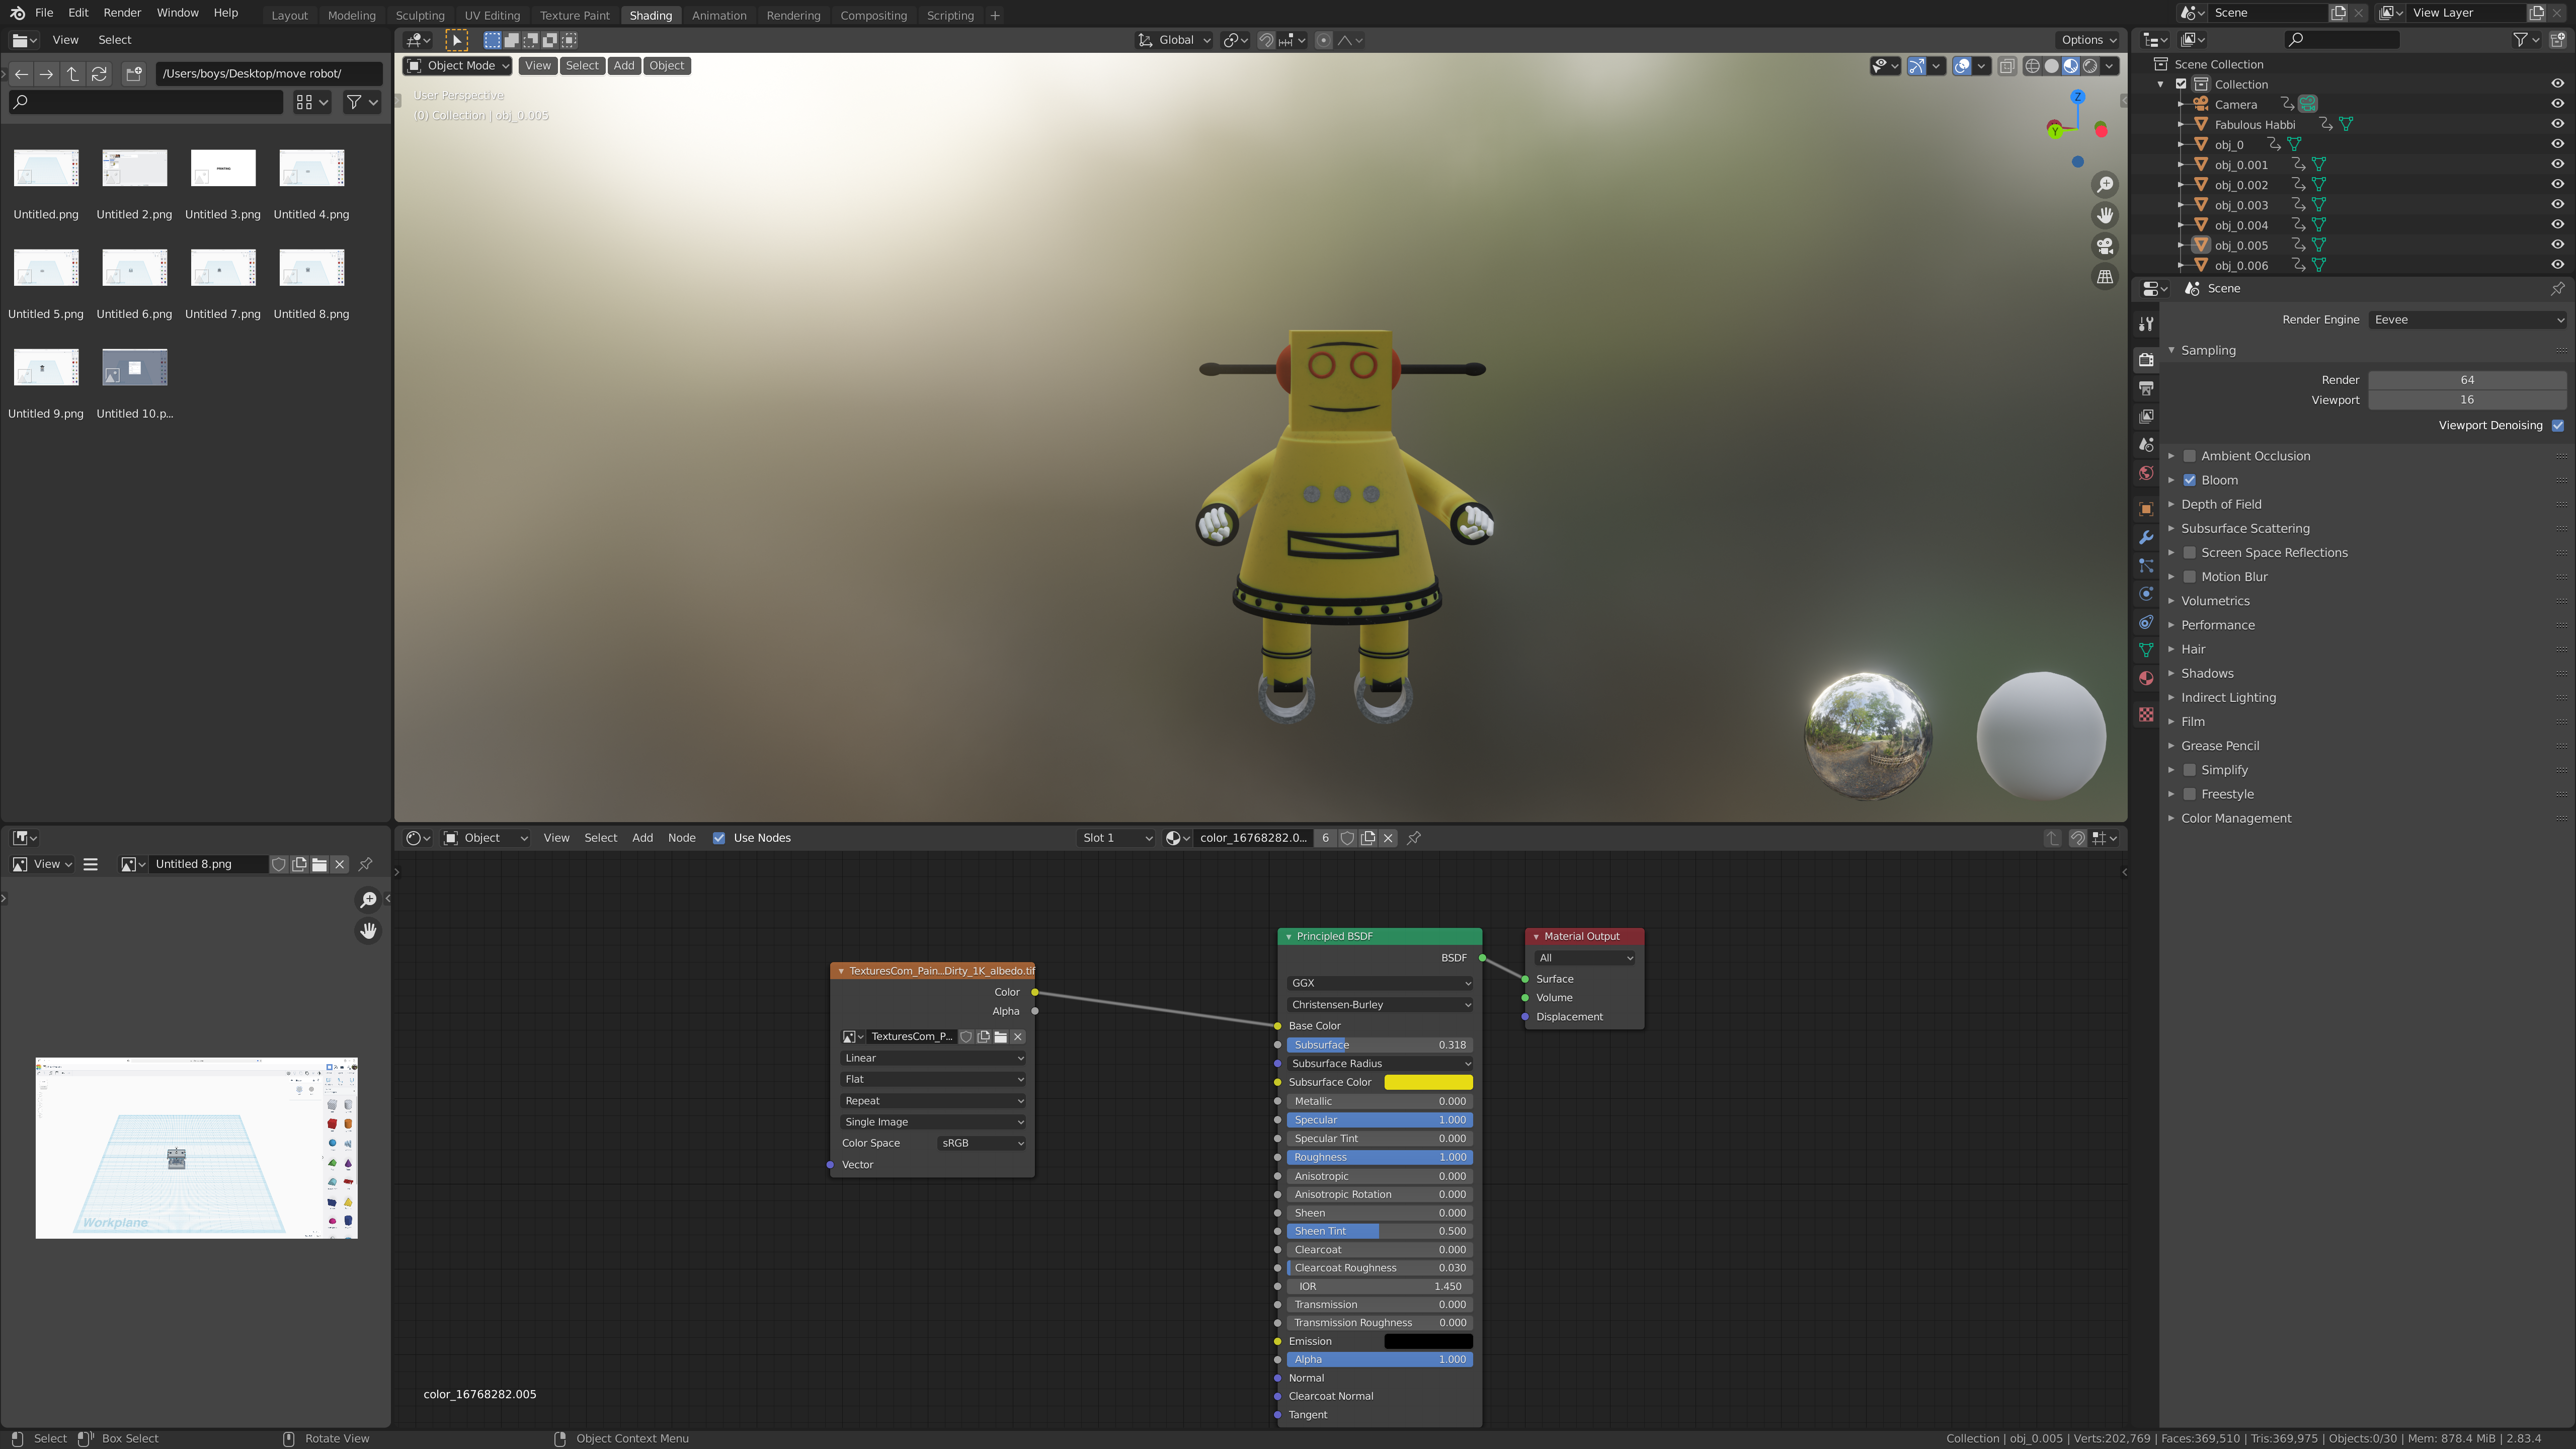The width and height of the screenshot is (2576, 1449).
Task: Hide obj_0.003 using its eye icon
Action: [x=2557, y=205]
